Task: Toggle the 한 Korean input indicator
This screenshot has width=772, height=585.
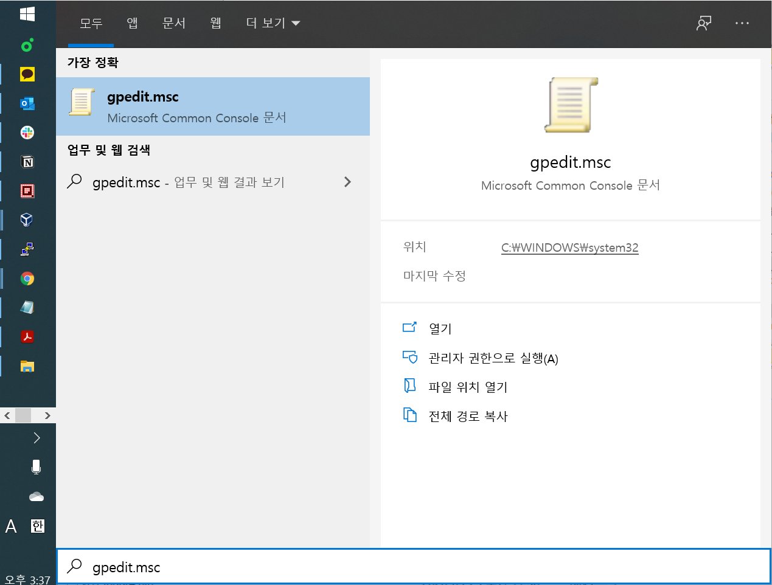Action: pos(38,526)
